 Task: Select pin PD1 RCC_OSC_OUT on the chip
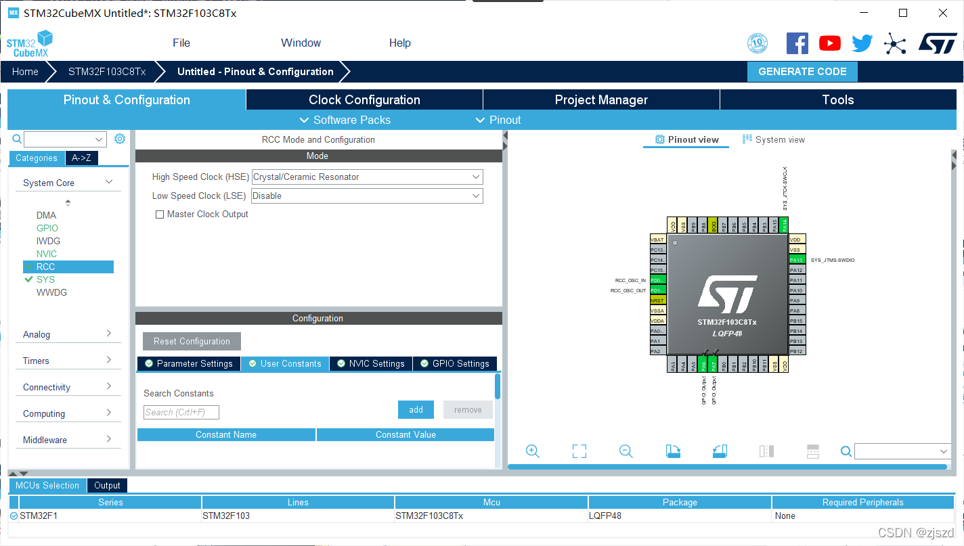pos(658,290)
